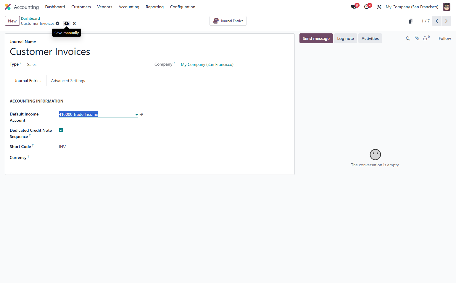
Task: Open the Configuration menu
Action: point(183,7)
